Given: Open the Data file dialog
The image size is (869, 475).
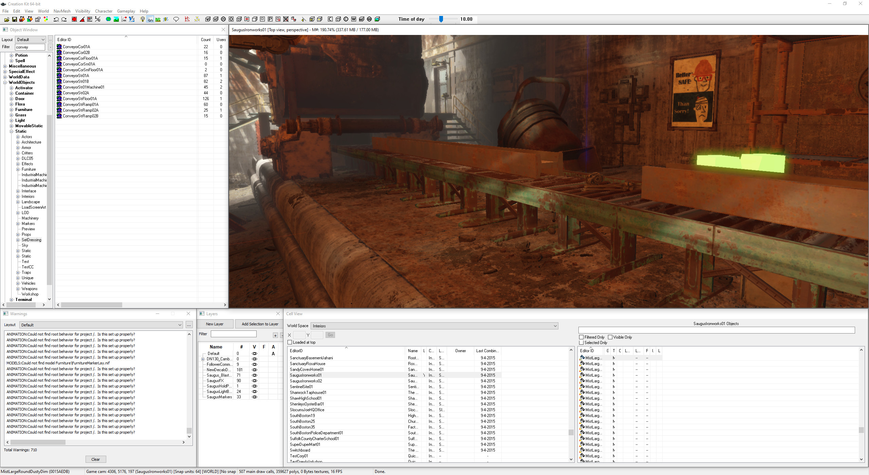Looking at the screenshot, I should tap(7, 19).
